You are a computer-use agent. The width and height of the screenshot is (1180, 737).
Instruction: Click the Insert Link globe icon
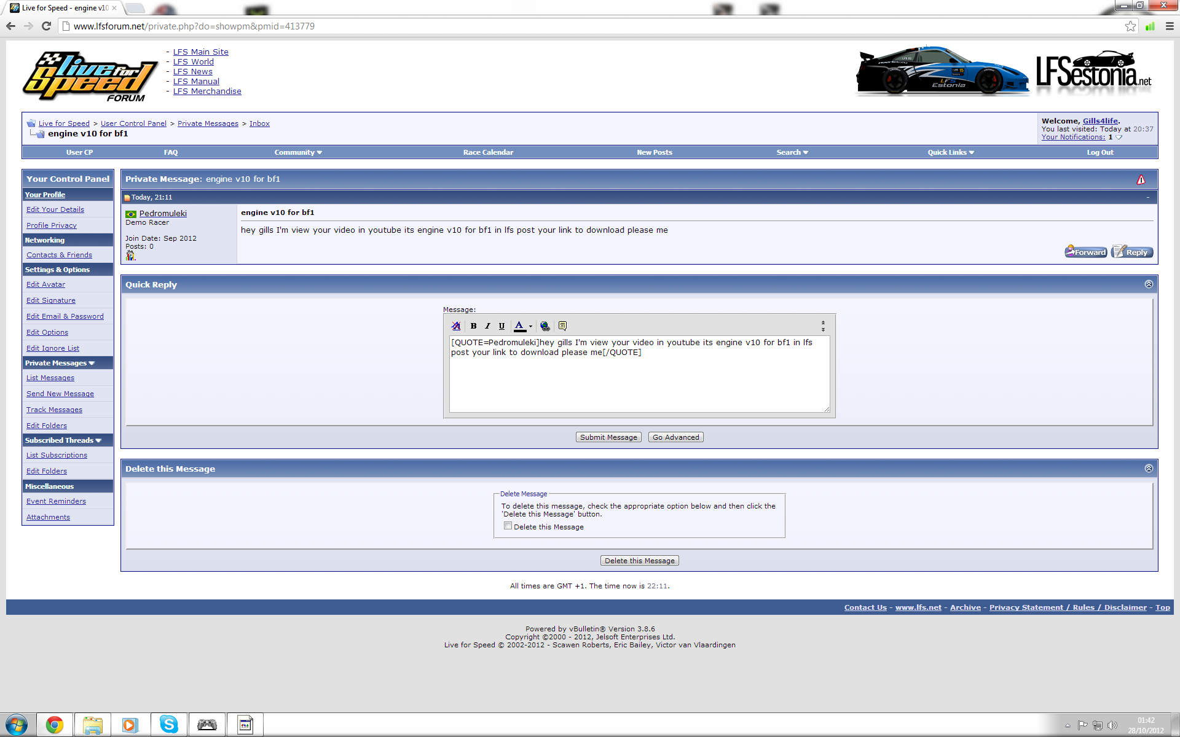point(545,326)
